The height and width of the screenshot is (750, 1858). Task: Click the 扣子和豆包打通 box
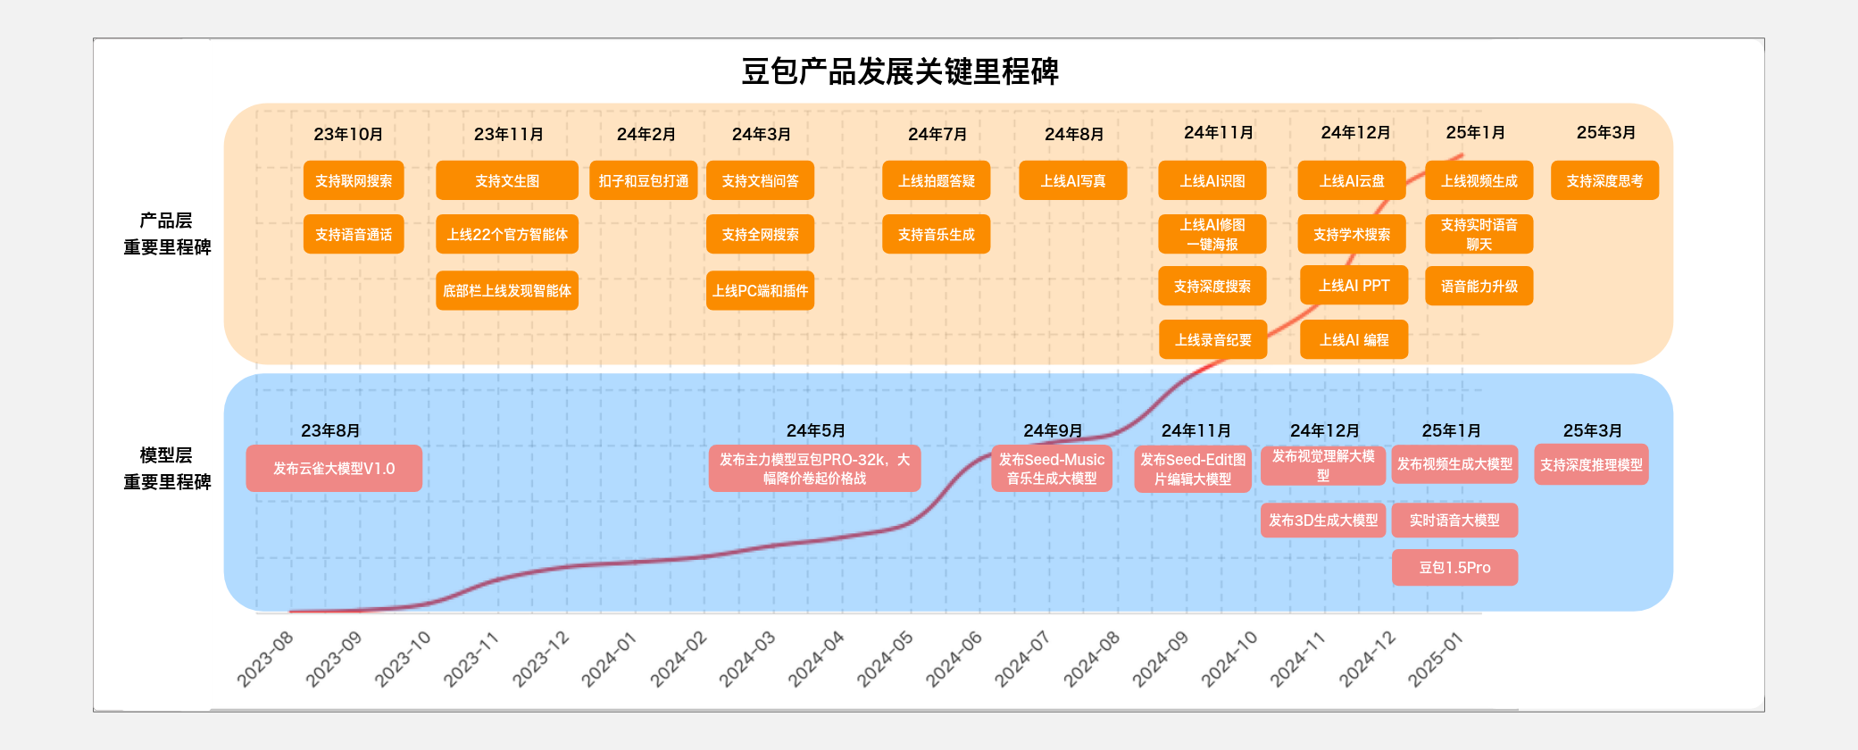pyautogui.click(x=644, y=180)
